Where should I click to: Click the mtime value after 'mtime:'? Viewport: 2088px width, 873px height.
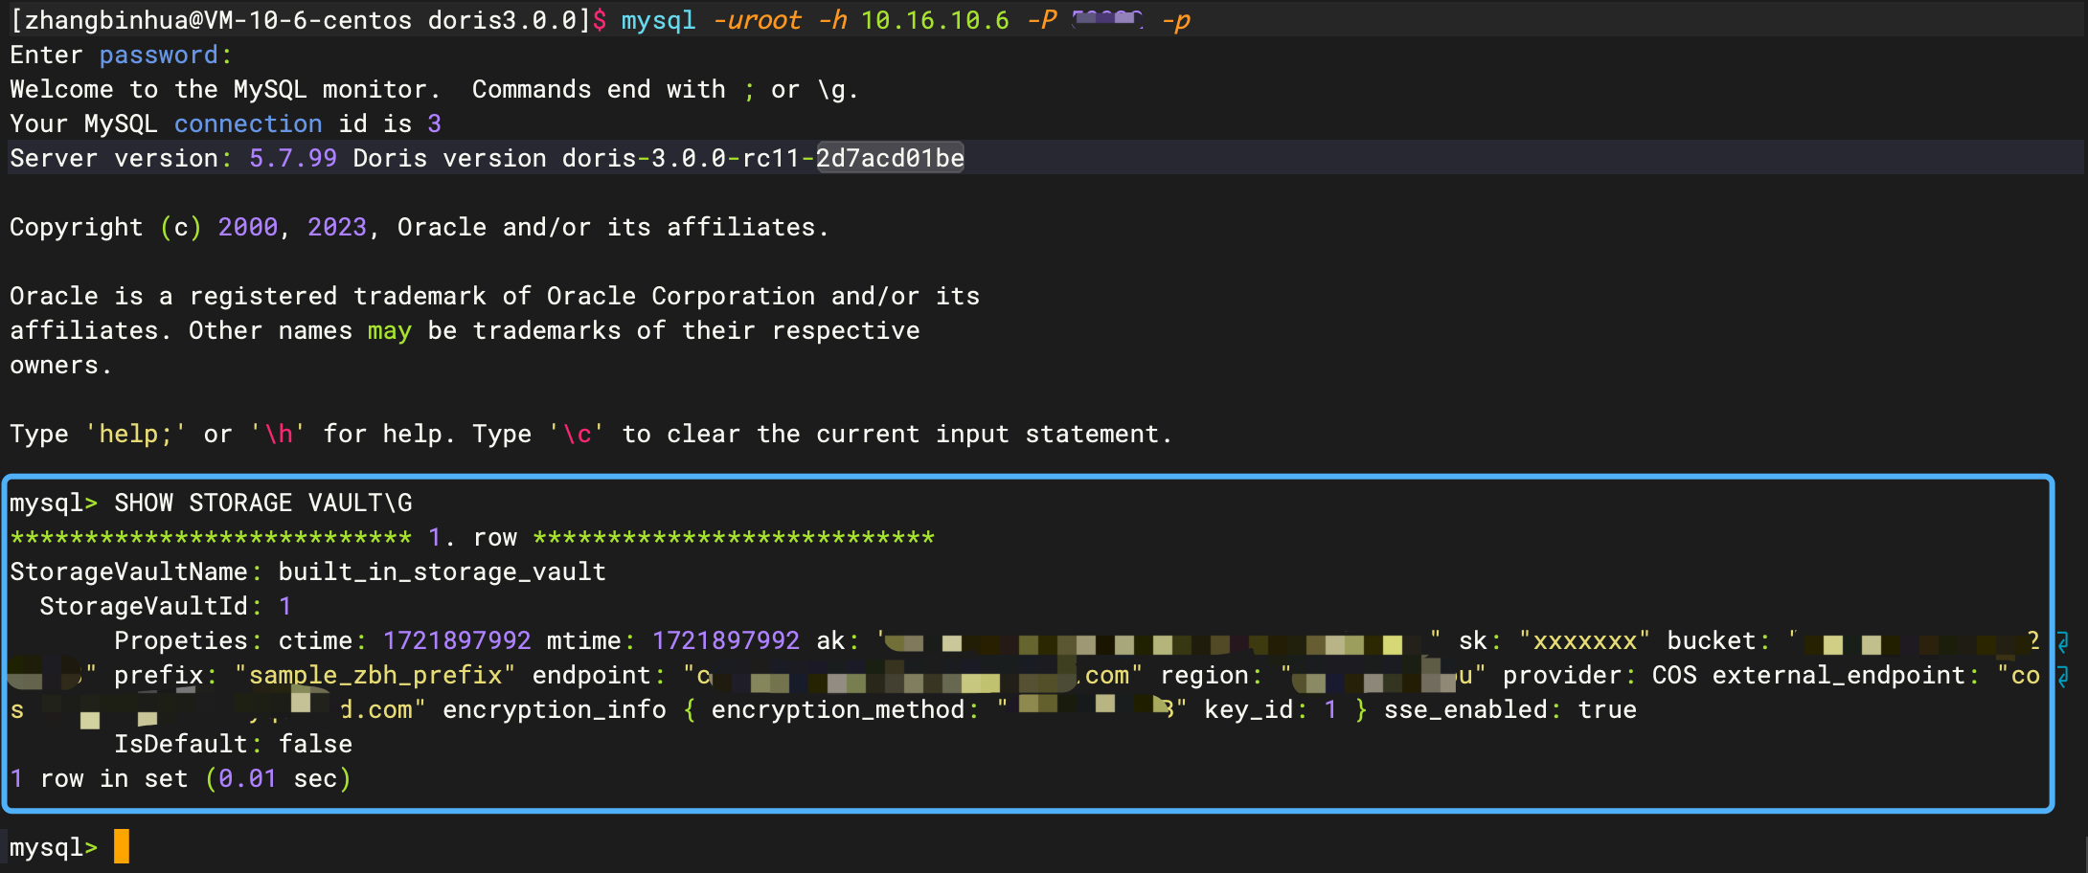point(726,640)
